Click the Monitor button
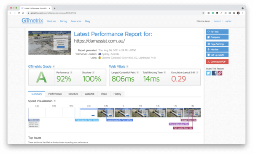Image resolution: width=253 pixels, height=154 pixels. pos(217,50)
